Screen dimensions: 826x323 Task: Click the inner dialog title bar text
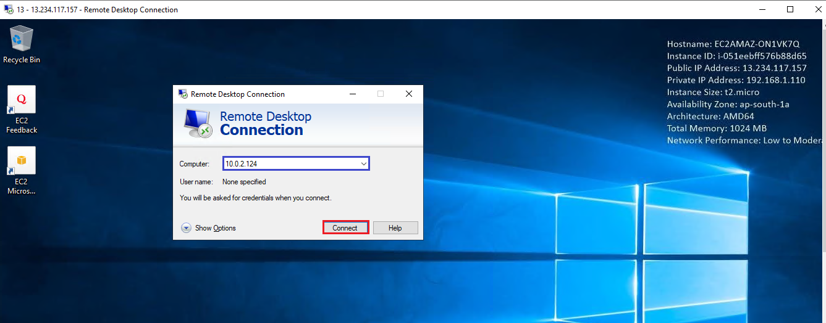pyautogui.click(x=238, y=94)
